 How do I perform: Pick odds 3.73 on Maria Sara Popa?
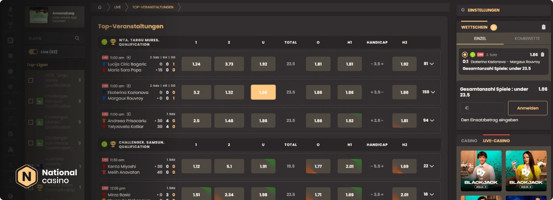229,64
